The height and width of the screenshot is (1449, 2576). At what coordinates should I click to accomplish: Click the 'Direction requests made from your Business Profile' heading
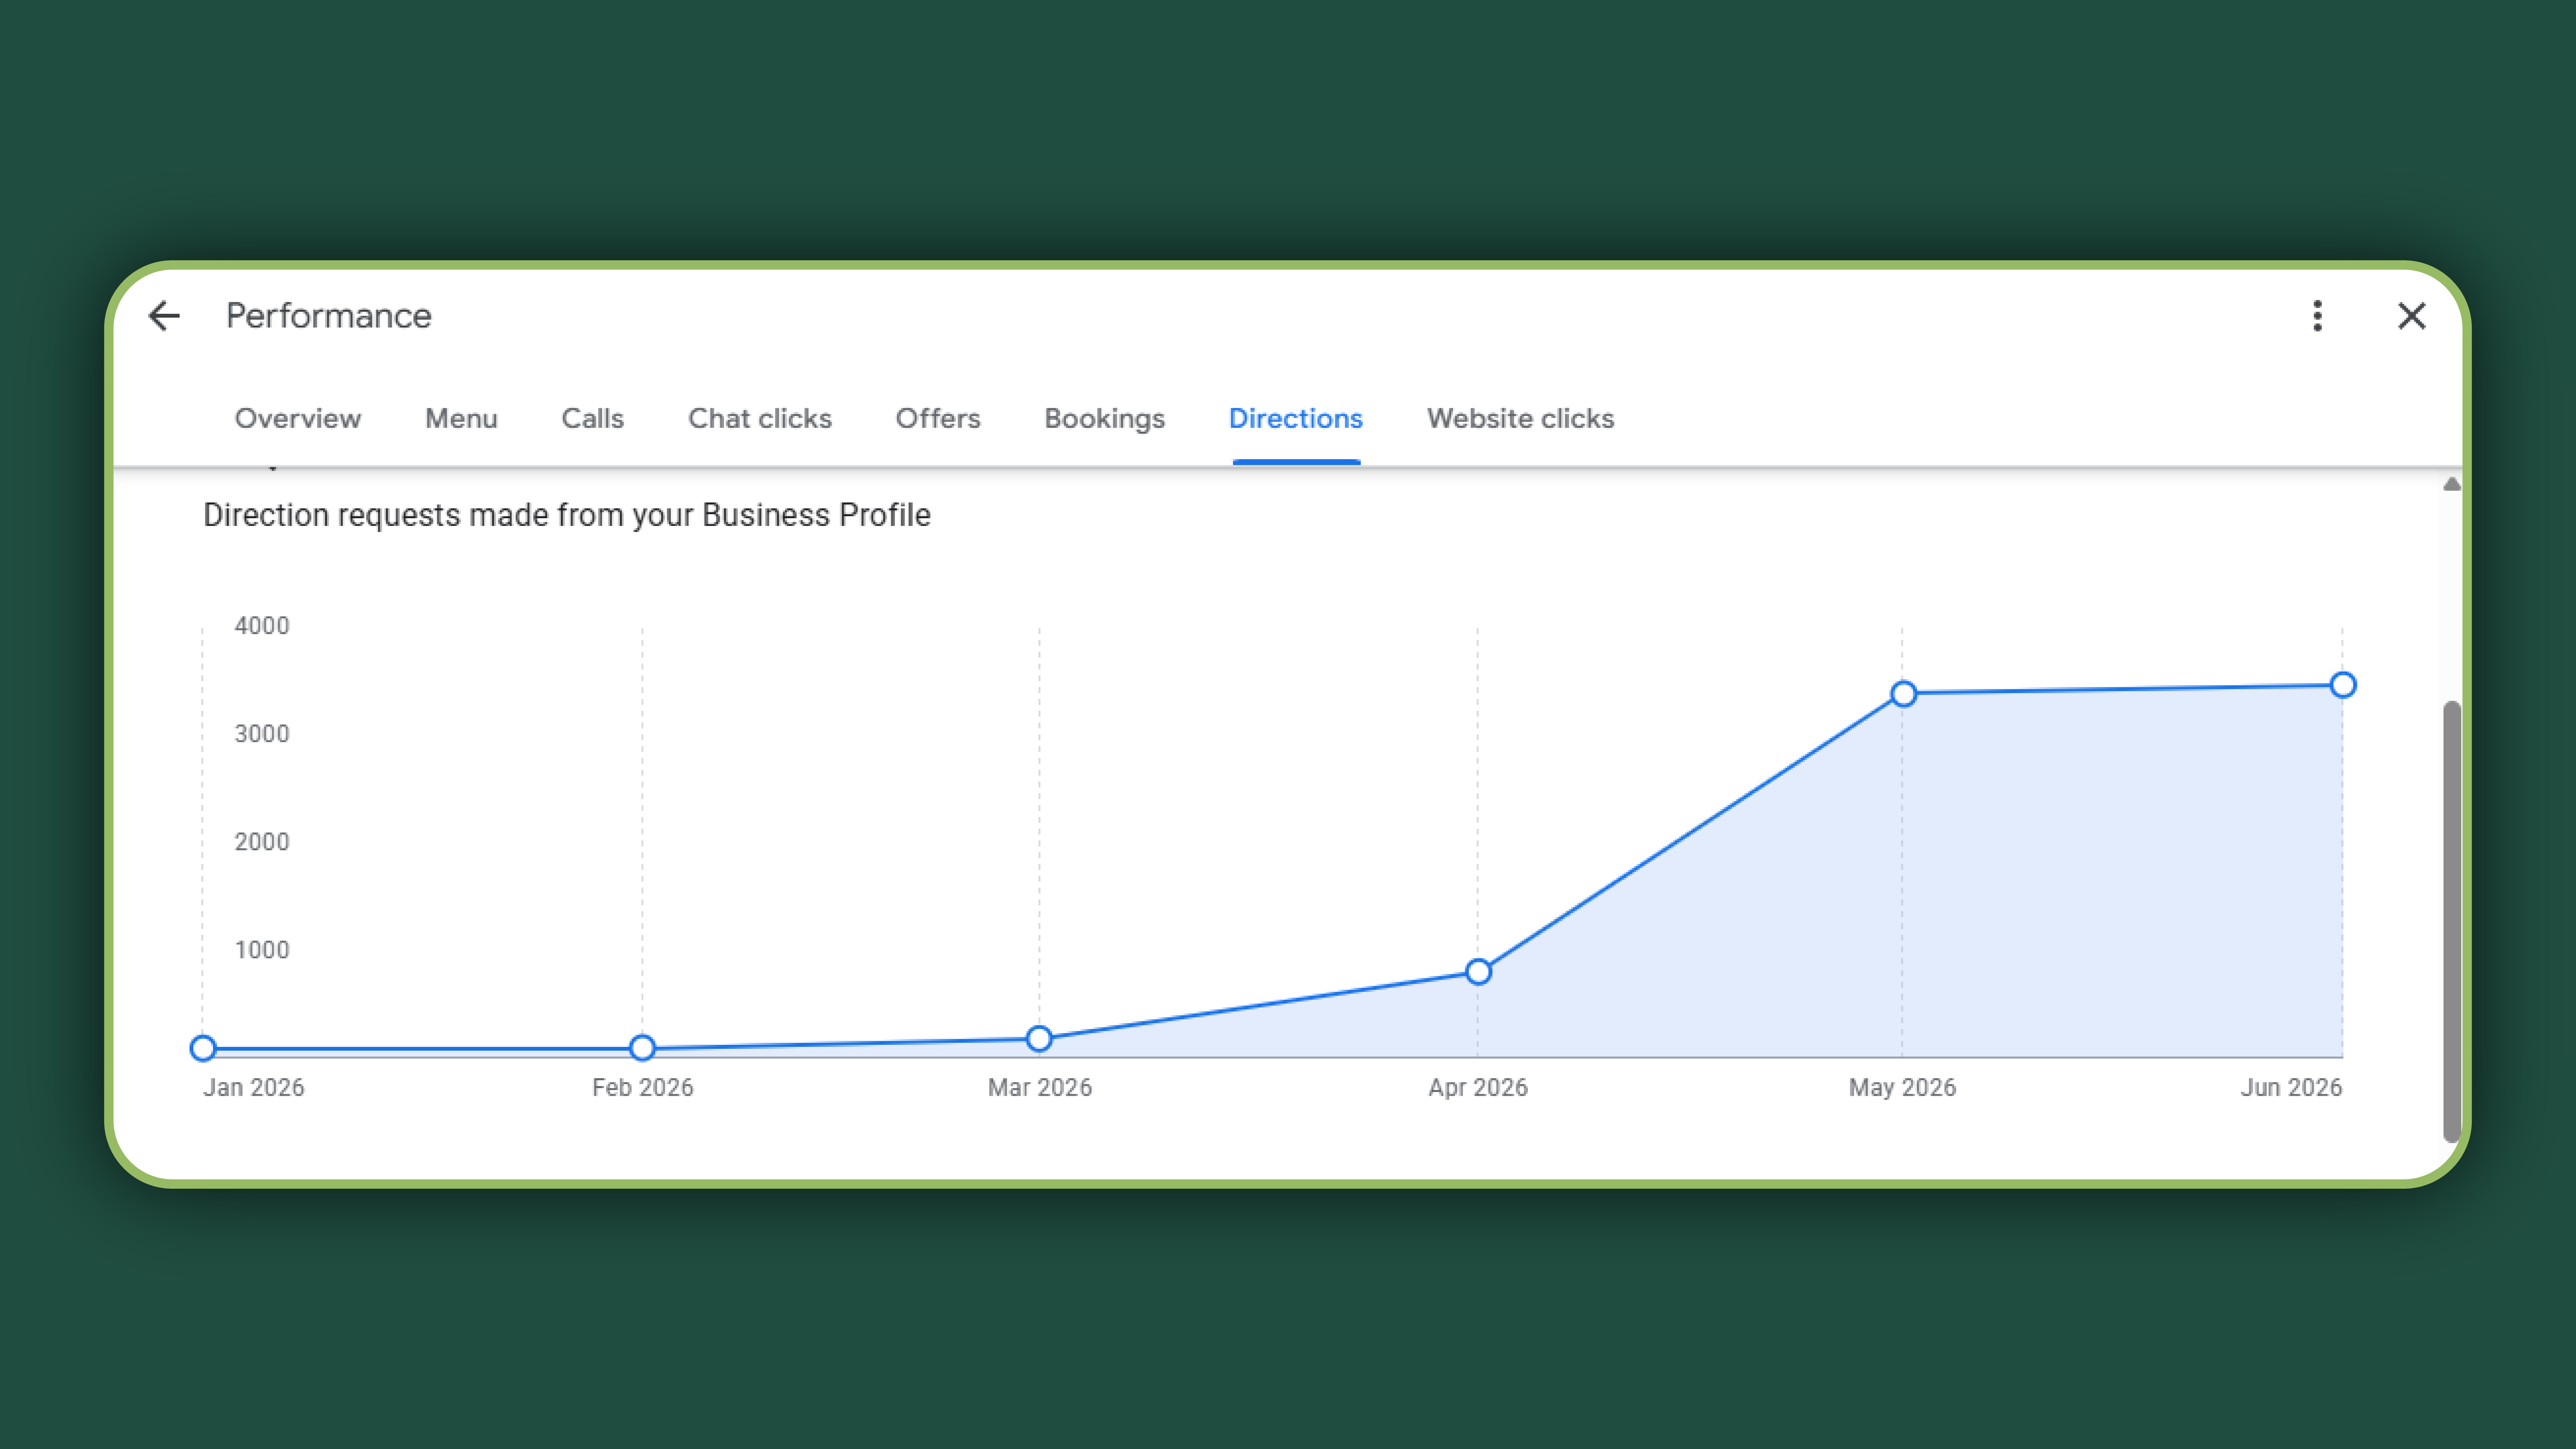567,515
